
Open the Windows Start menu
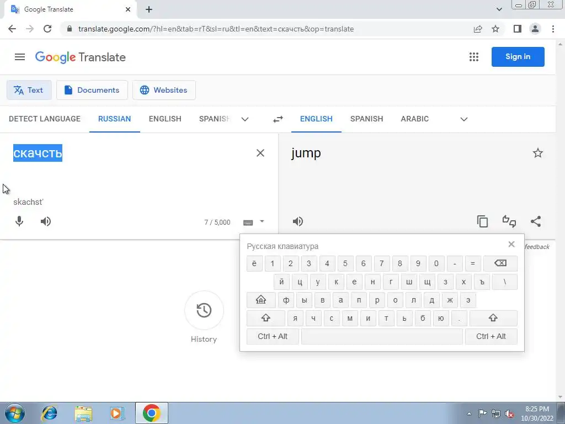pos(14,413)
